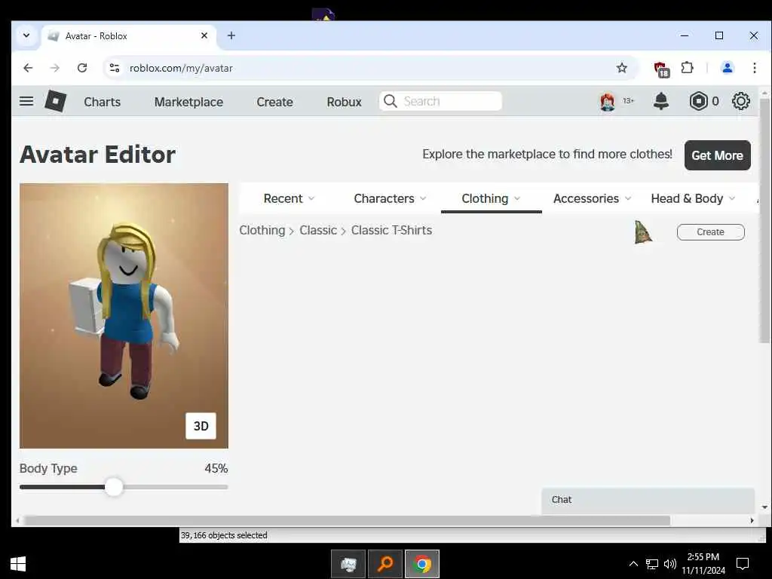Open the network icon in system tray

coord(652,564)
